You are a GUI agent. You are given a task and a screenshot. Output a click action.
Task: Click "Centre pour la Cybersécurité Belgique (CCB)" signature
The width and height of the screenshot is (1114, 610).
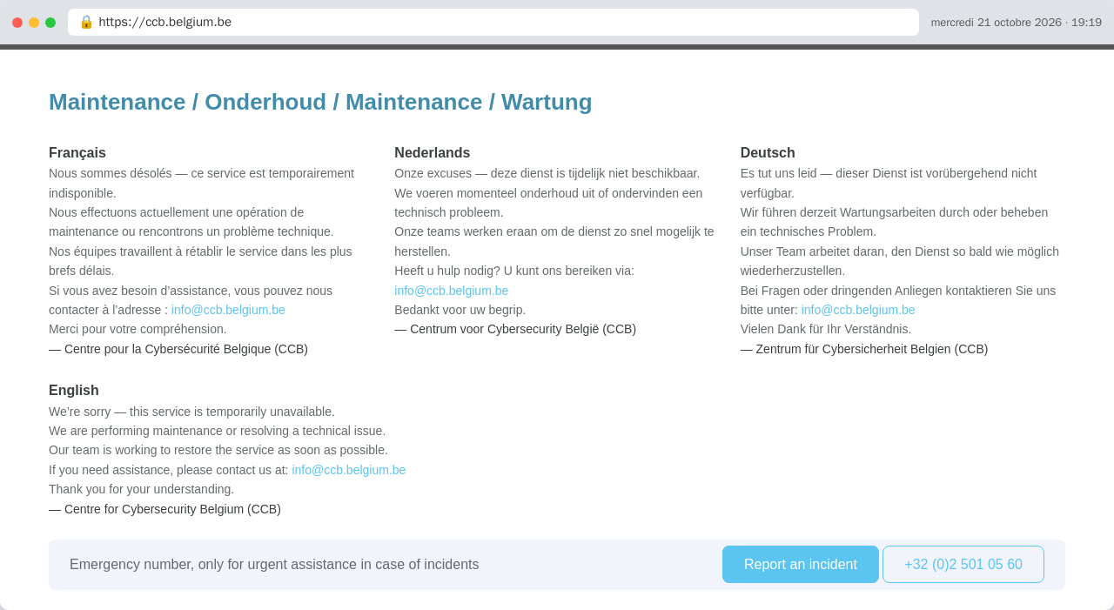point(178,349)
